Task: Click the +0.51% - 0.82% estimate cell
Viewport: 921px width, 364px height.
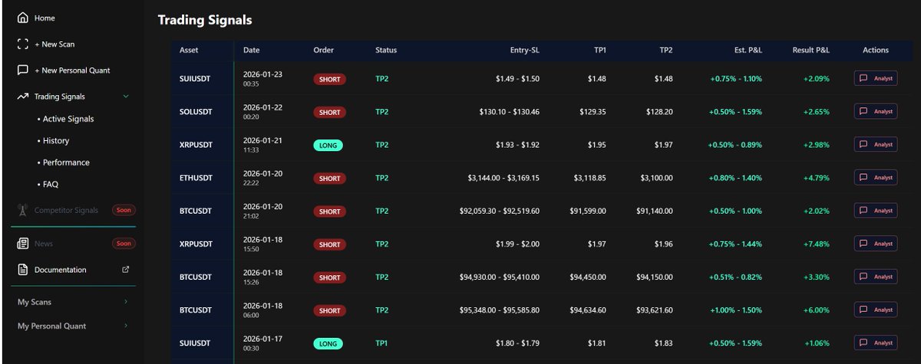Action: pos(735,277)
